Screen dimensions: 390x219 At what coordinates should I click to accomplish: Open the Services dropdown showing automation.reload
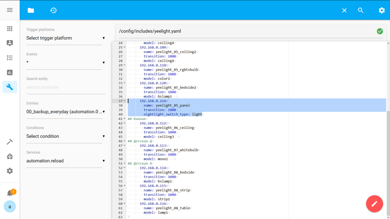[66, 161]
